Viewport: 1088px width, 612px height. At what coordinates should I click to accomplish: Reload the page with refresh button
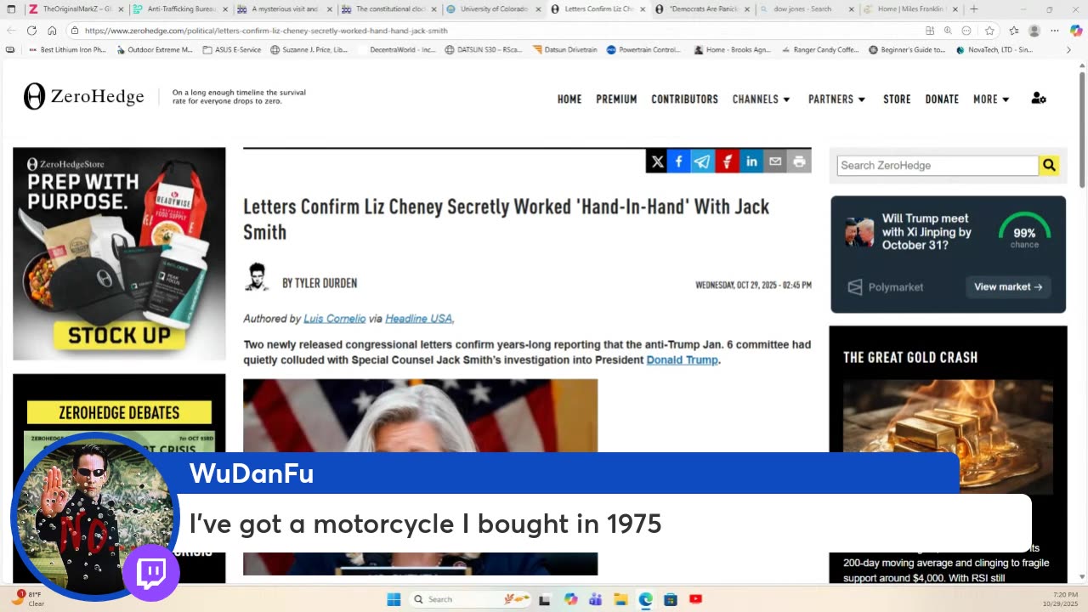click(x=31, y=31)
